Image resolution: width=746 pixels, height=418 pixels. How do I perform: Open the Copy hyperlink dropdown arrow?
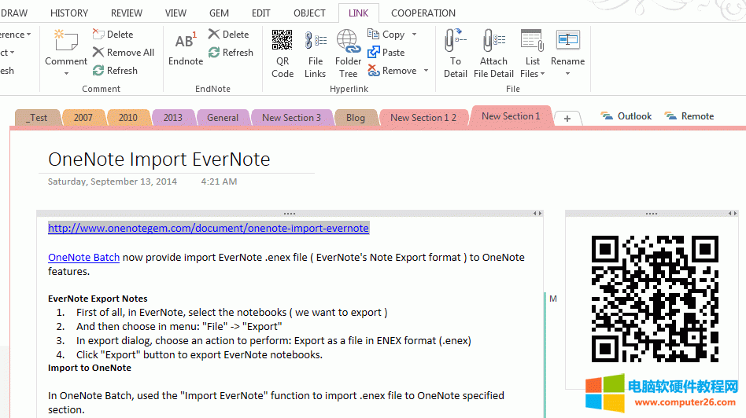(415, 35)
